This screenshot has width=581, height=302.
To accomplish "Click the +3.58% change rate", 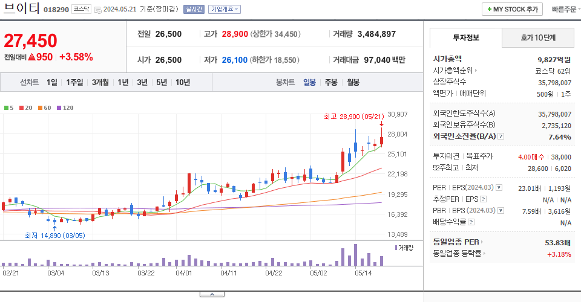I will 76,57.
